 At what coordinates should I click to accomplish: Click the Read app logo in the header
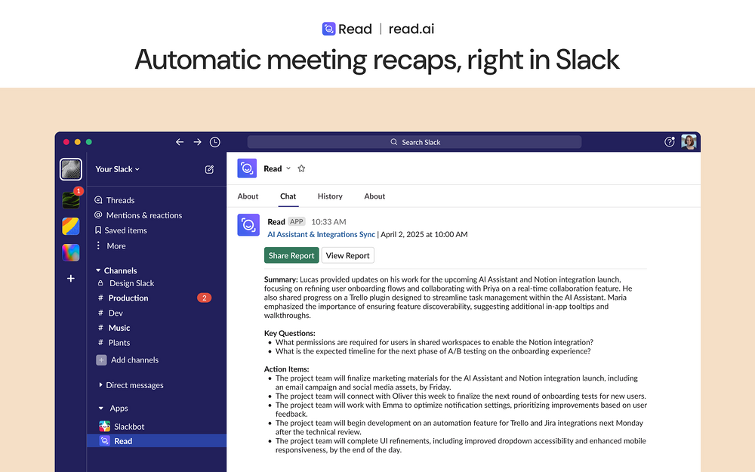click(247, 168)
